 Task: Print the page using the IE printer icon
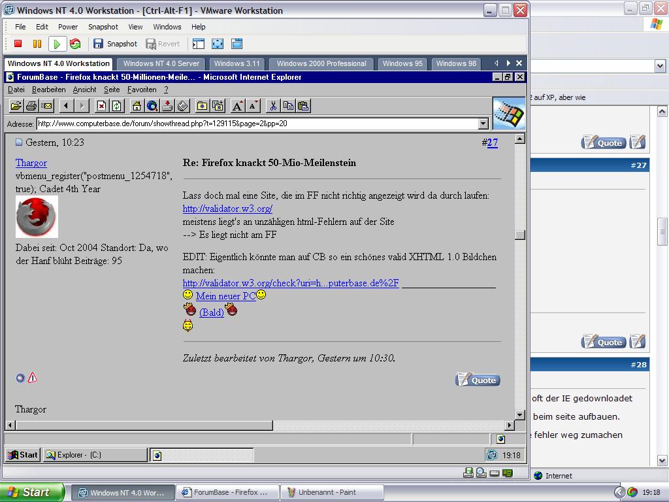point(31,106)
